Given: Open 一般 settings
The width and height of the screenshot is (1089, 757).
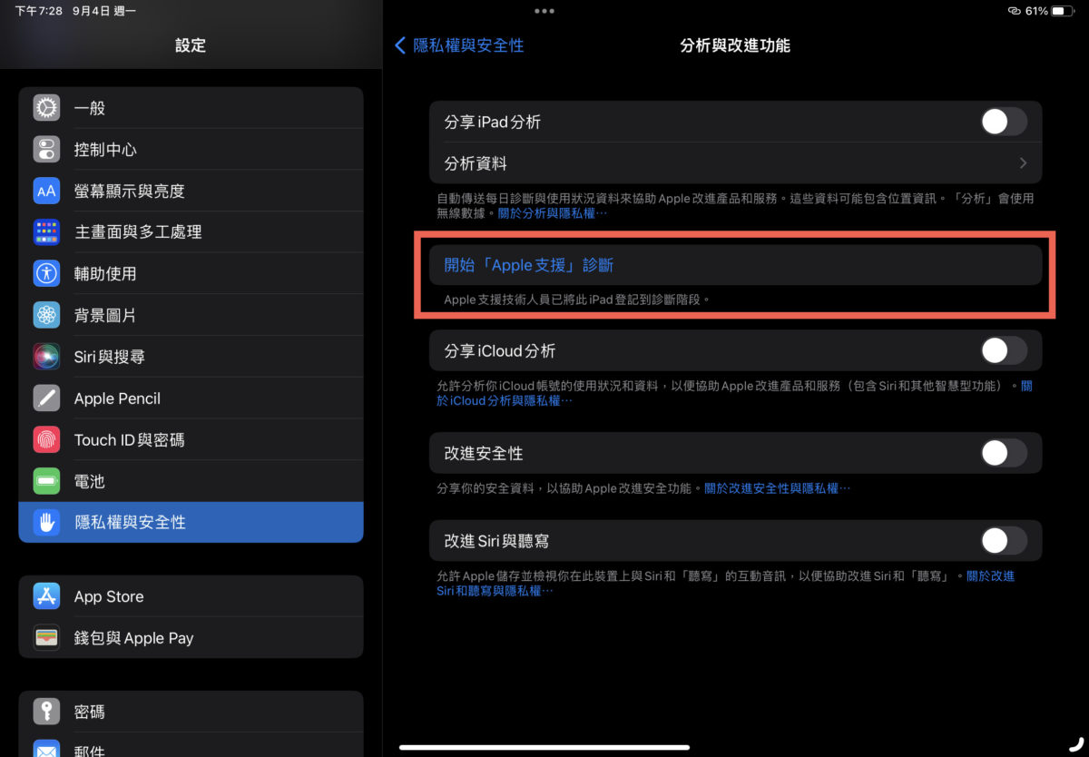Looking at the screenshot, I should 191,108.
